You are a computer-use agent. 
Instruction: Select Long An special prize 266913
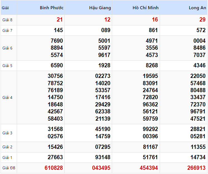[196, 168]
